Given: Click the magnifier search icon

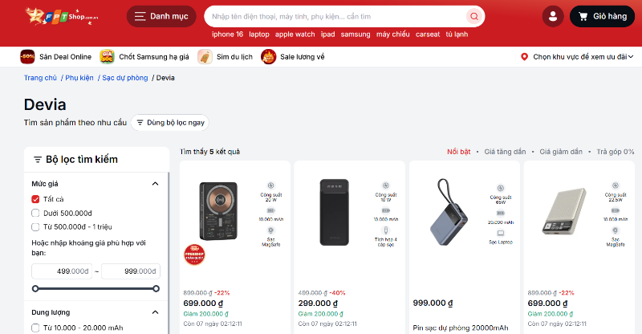Looking at the screenshot, I should coord(474,16).
